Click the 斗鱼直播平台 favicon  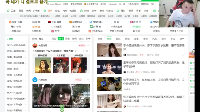pos(85,4)
